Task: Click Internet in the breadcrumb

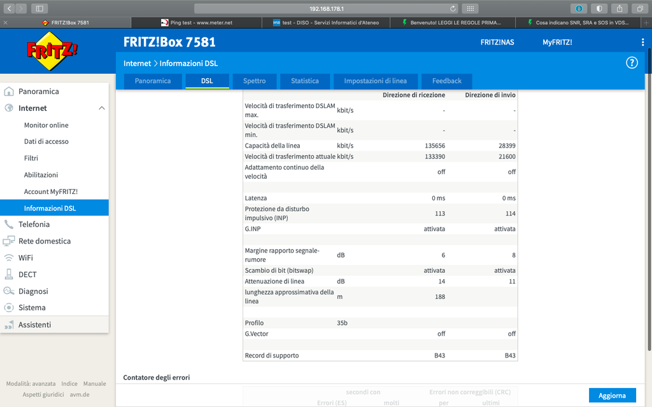Action: click(138, 63)
